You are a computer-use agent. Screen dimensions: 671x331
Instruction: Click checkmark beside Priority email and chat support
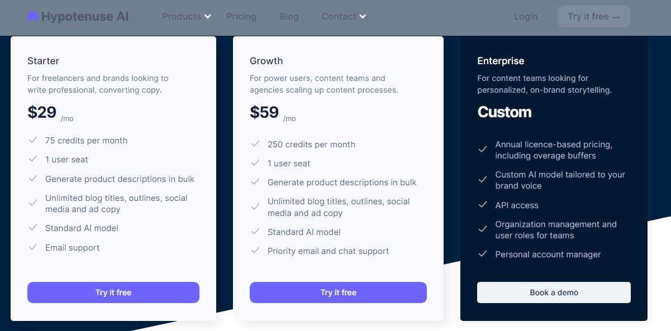[255, 251]
